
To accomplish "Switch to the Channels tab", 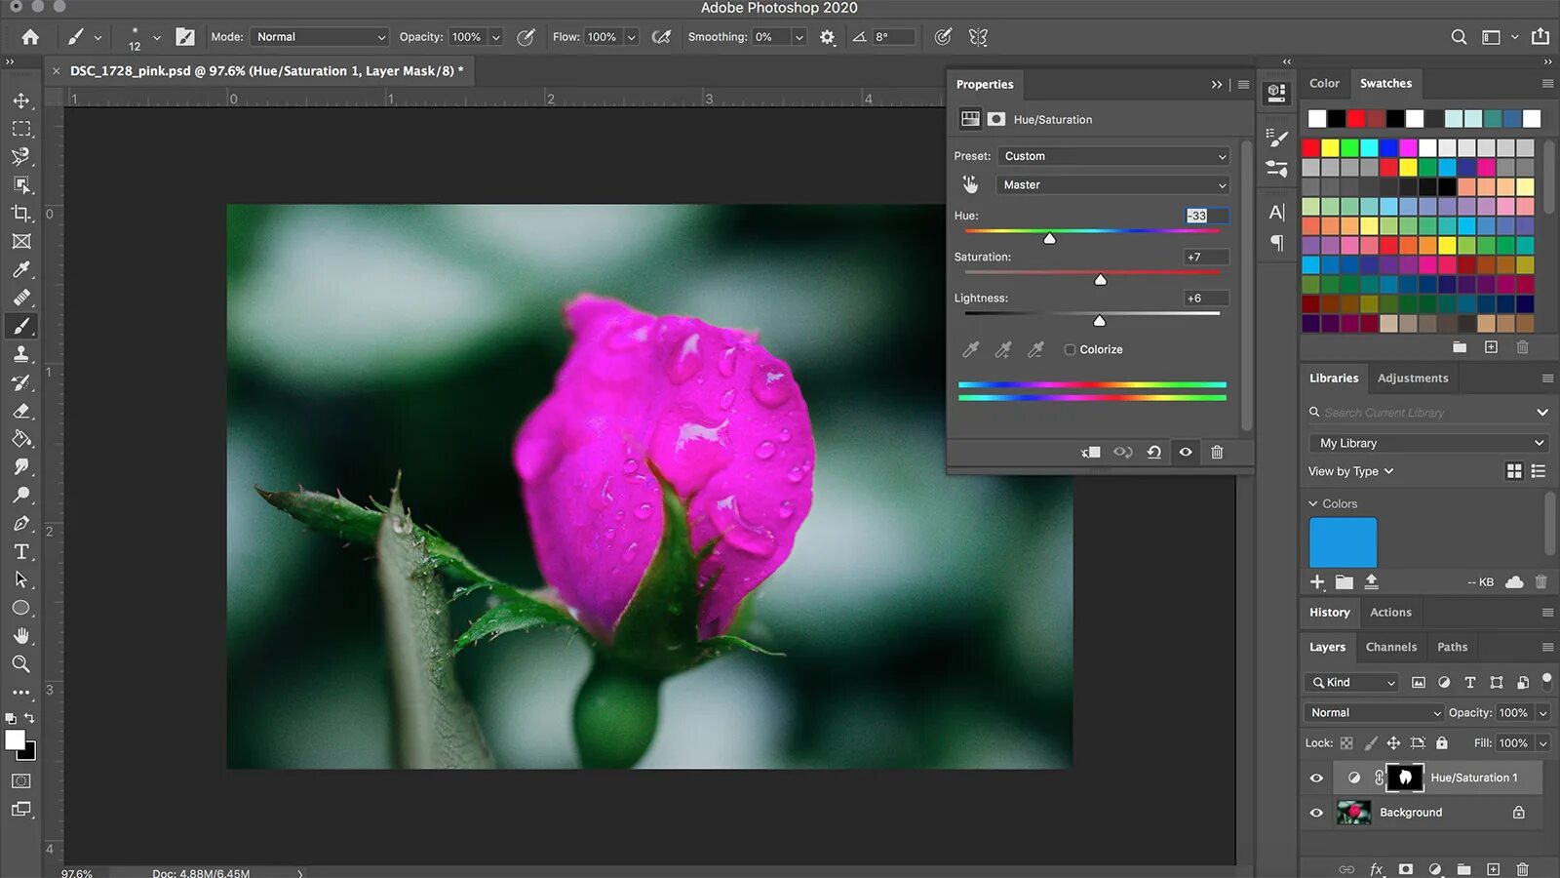I will pyautogui.click(x=1390, y=647).
